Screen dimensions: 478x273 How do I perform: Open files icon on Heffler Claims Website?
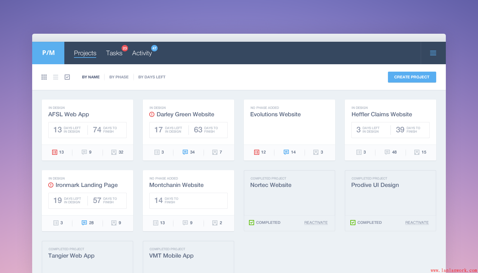pyautogui.click(x=417, y=152)
